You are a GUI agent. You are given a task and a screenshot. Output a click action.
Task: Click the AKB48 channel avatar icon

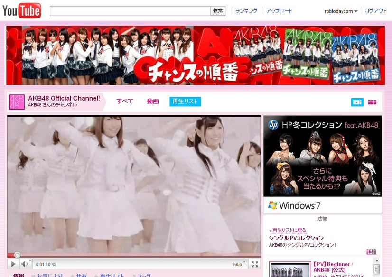(x=17, y=102)
